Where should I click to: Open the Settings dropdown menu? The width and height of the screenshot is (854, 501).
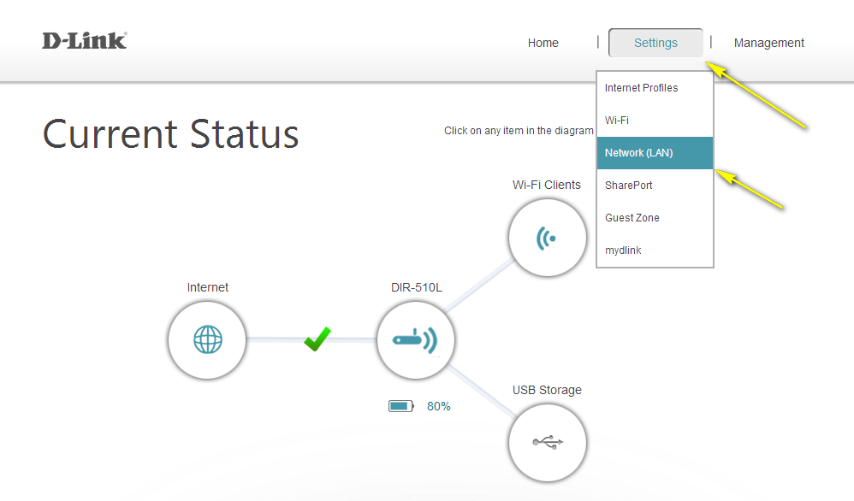click(655, 43)
